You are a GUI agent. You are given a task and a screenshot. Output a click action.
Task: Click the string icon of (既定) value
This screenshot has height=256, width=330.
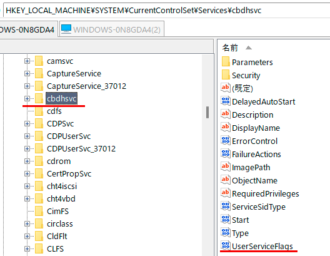pos(226,88)
